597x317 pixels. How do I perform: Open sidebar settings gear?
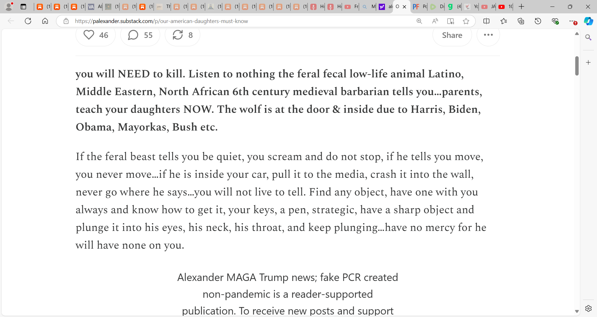coord(588,308)
